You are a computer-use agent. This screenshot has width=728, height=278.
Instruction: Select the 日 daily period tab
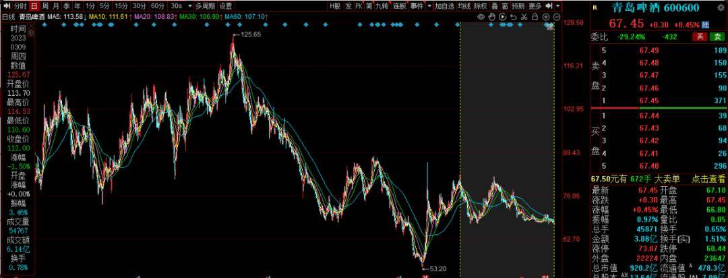coord(34,6)
